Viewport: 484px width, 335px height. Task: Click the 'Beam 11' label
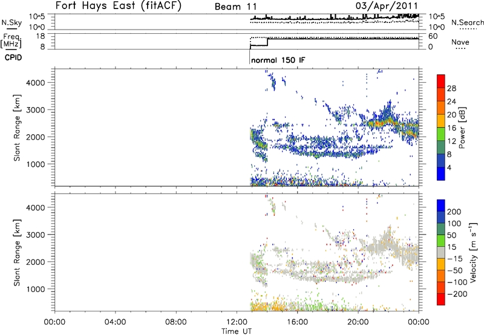(235, 7)
